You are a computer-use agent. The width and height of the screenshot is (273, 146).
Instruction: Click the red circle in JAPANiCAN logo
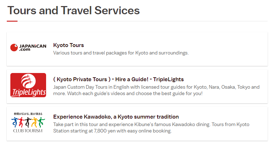click(x=14, y=48)
